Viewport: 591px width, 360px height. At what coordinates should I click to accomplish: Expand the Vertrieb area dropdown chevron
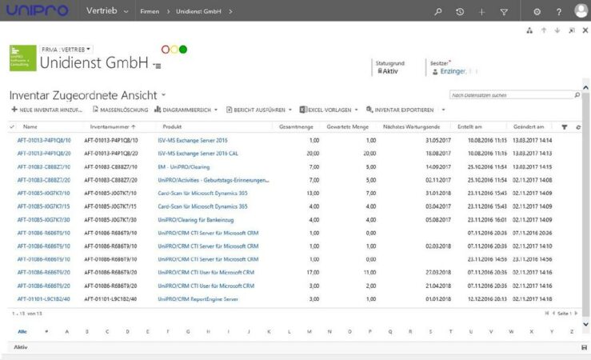click(126, 11)
